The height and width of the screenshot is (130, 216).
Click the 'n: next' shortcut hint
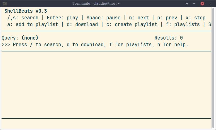point(139,18)
